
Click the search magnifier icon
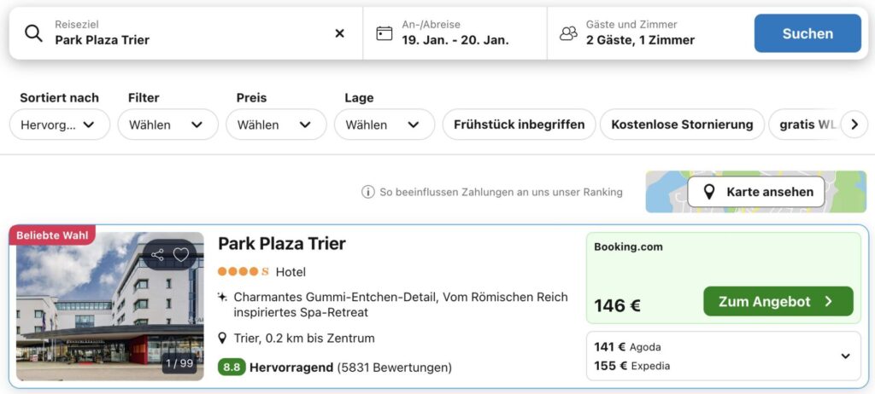(x=33, y=33)
